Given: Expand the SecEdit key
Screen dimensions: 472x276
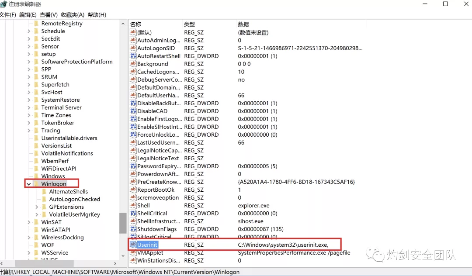Looking at the screenshot, I should (x=29, y=38).
